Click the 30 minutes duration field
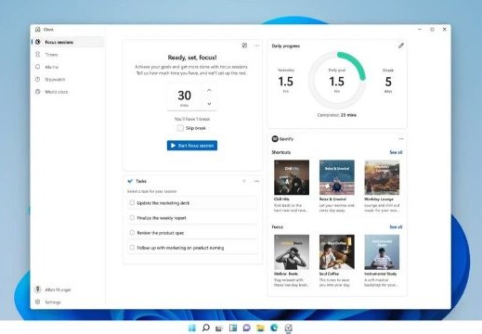The height and width of the screenshot is (334, 482). tap(185, 97)
